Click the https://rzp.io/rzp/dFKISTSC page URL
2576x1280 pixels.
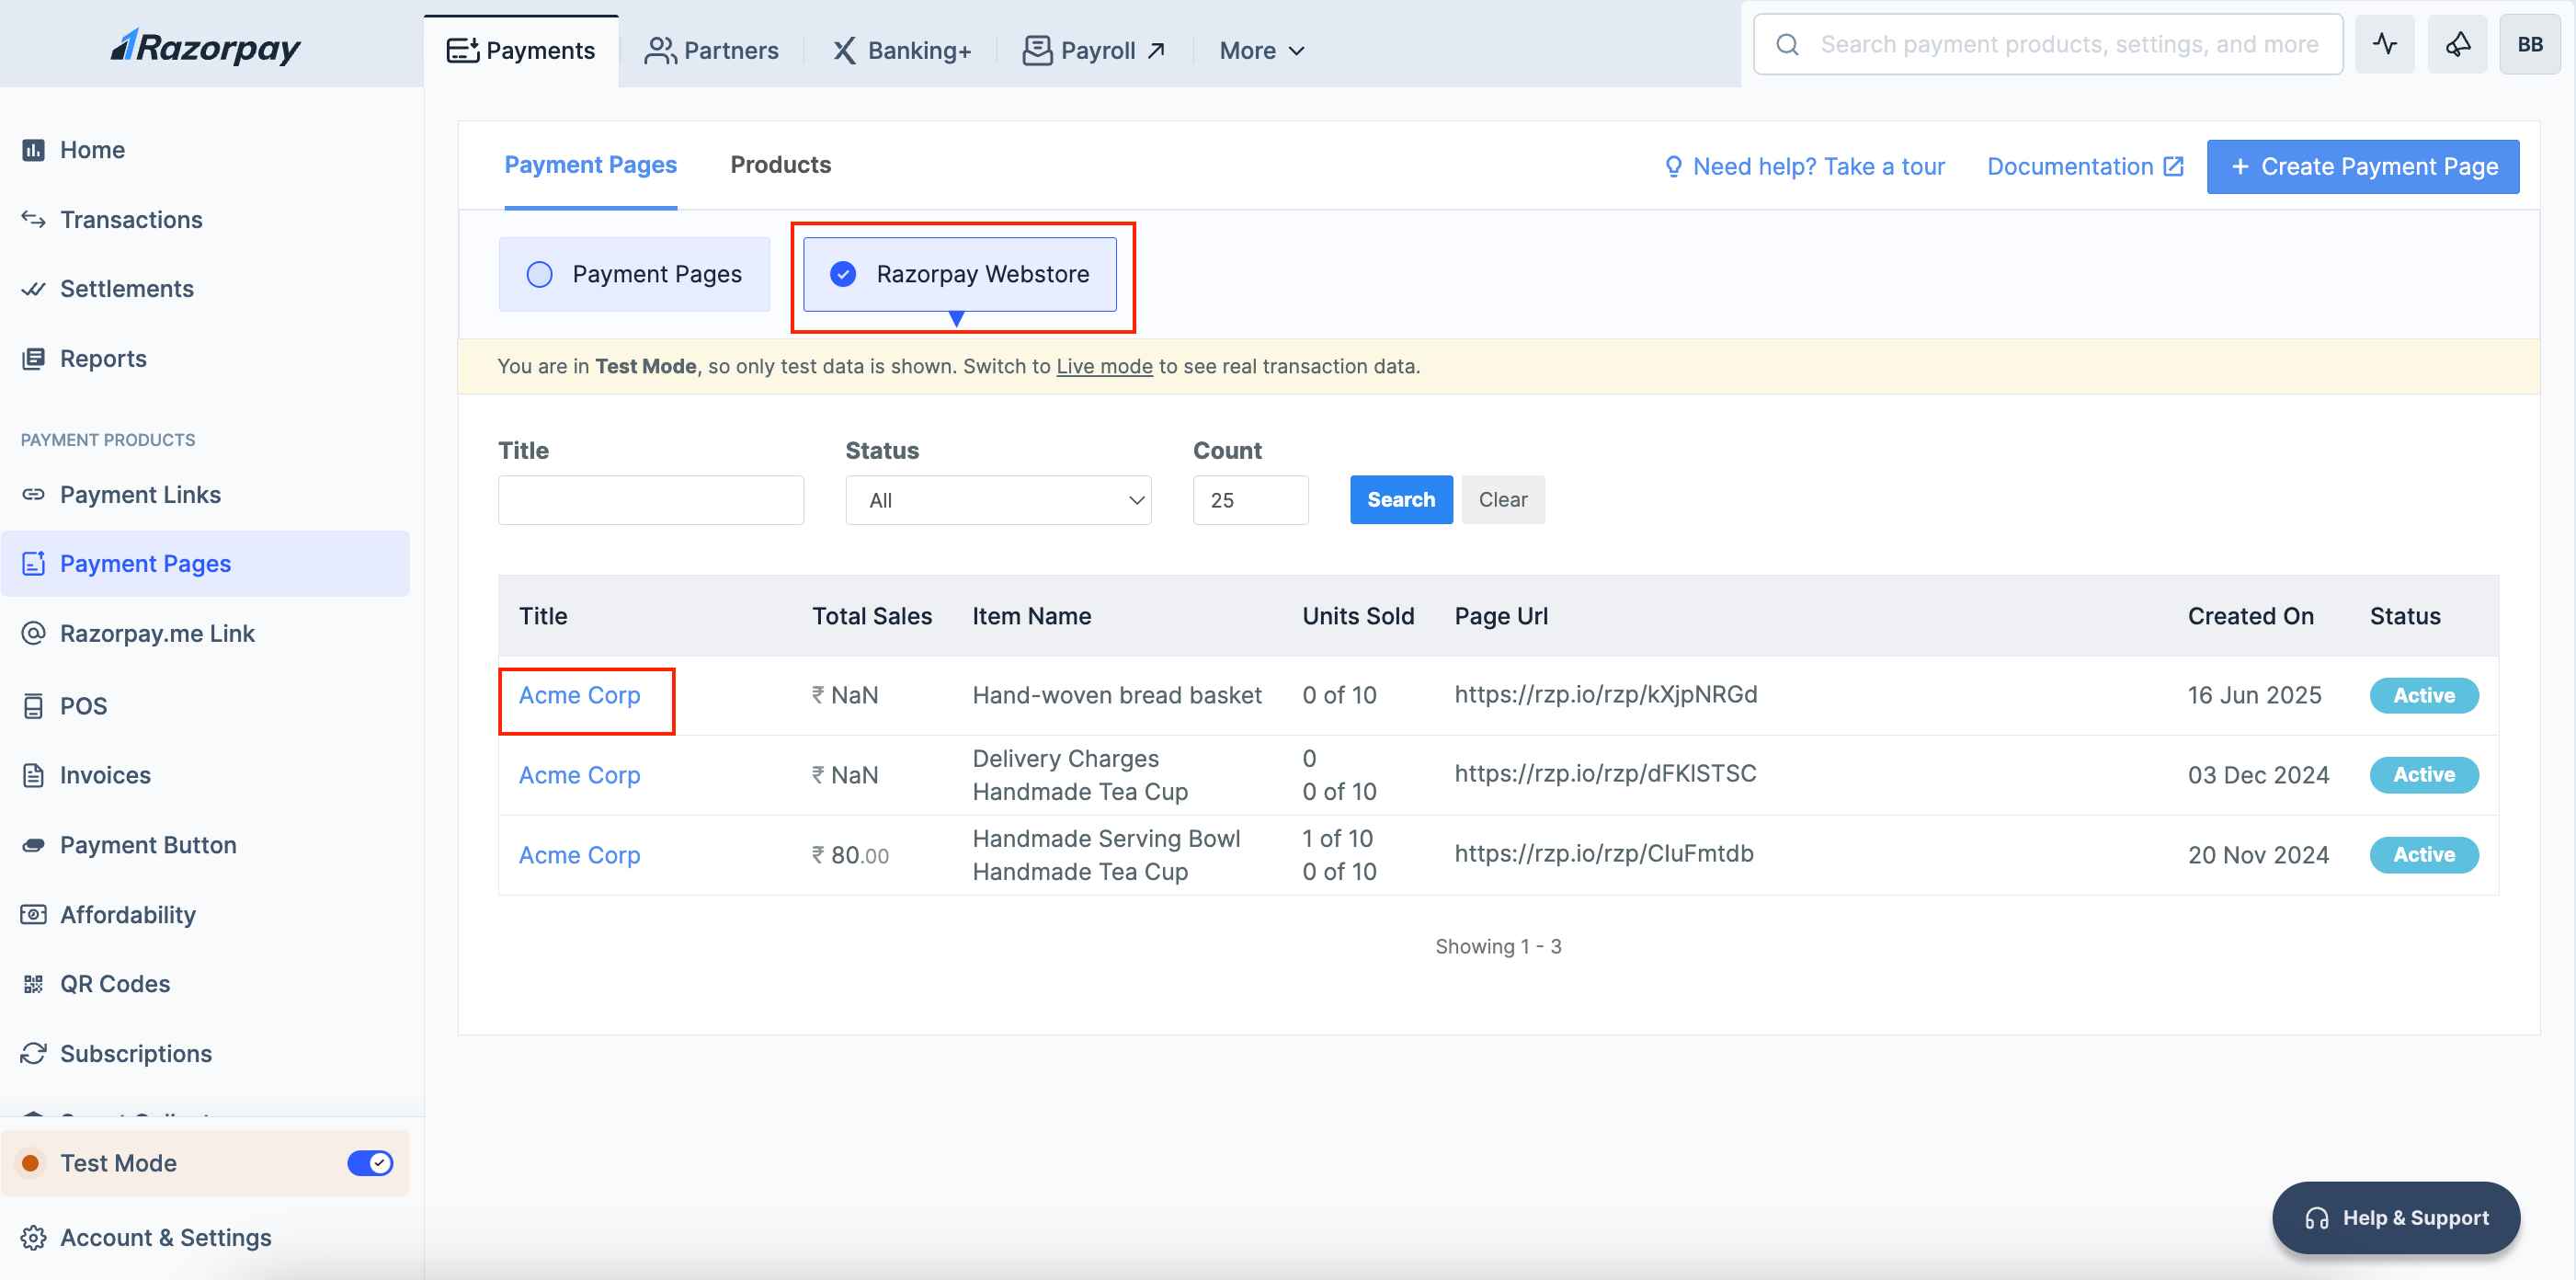1605,773
